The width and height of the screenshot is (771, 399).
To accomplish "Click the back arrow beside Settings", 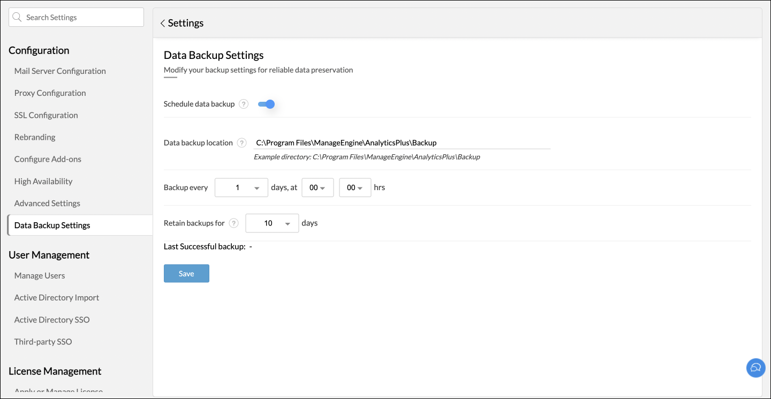I will pos(162,24).
